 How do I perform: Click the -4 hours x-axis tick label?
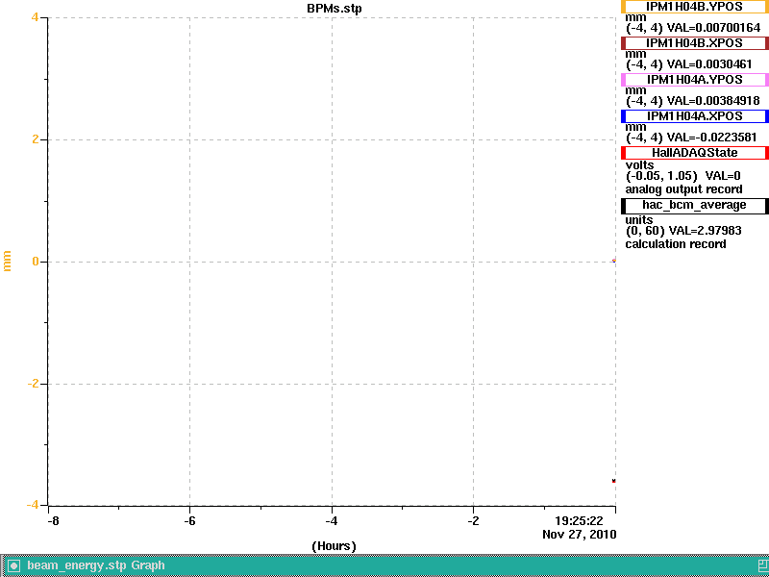[x=332, y=520]
